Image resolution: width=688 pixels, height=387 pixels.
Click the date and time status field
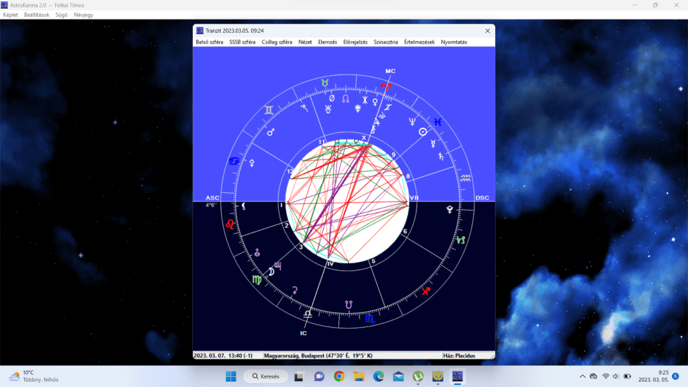[224, 355]
